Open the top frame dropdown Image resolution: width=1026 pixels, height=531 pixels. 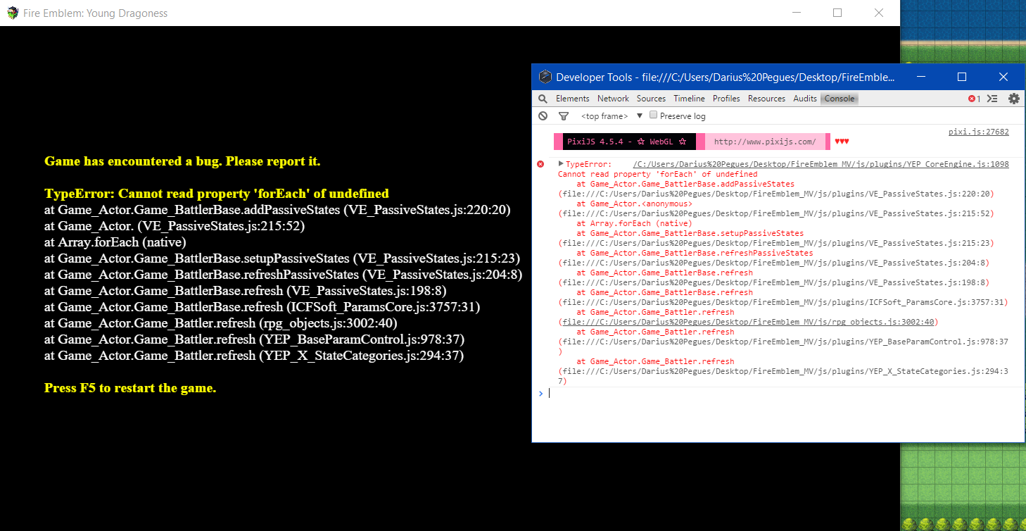(x=612, y=116)
